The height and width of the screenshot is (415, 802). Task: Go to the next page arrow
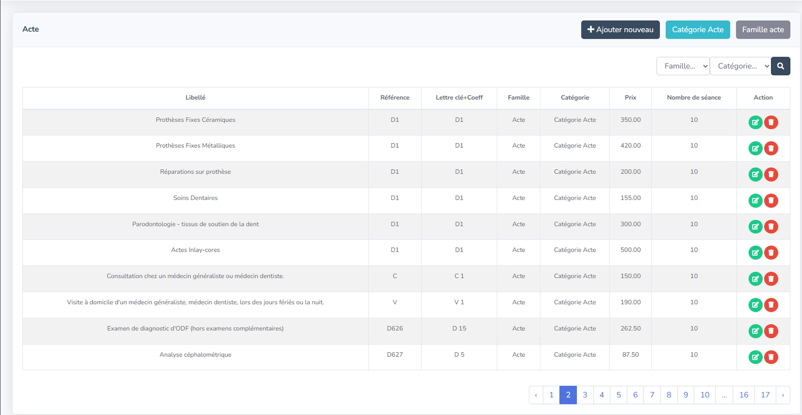pos(783,395)
